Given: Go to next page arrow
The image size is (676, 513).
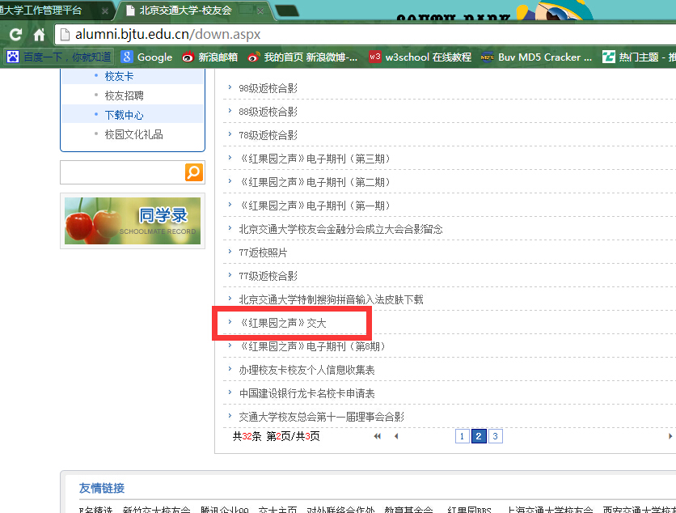Looking at the screenshot, I should 670,436.
